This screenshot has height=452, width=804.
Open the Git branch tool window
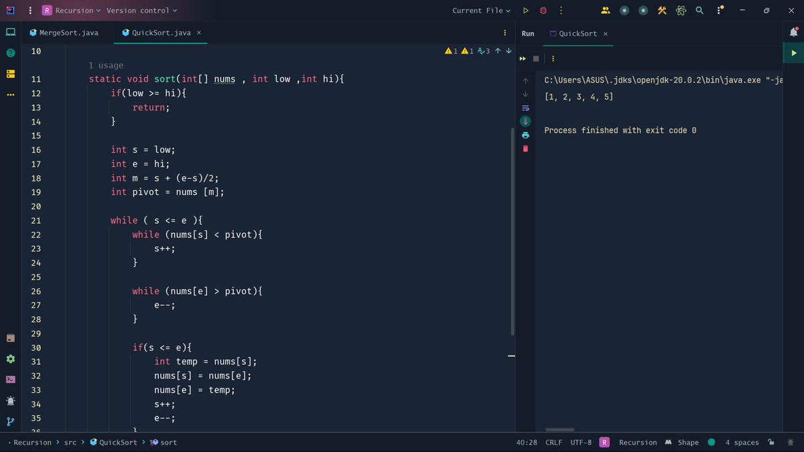tap(10, 421)
